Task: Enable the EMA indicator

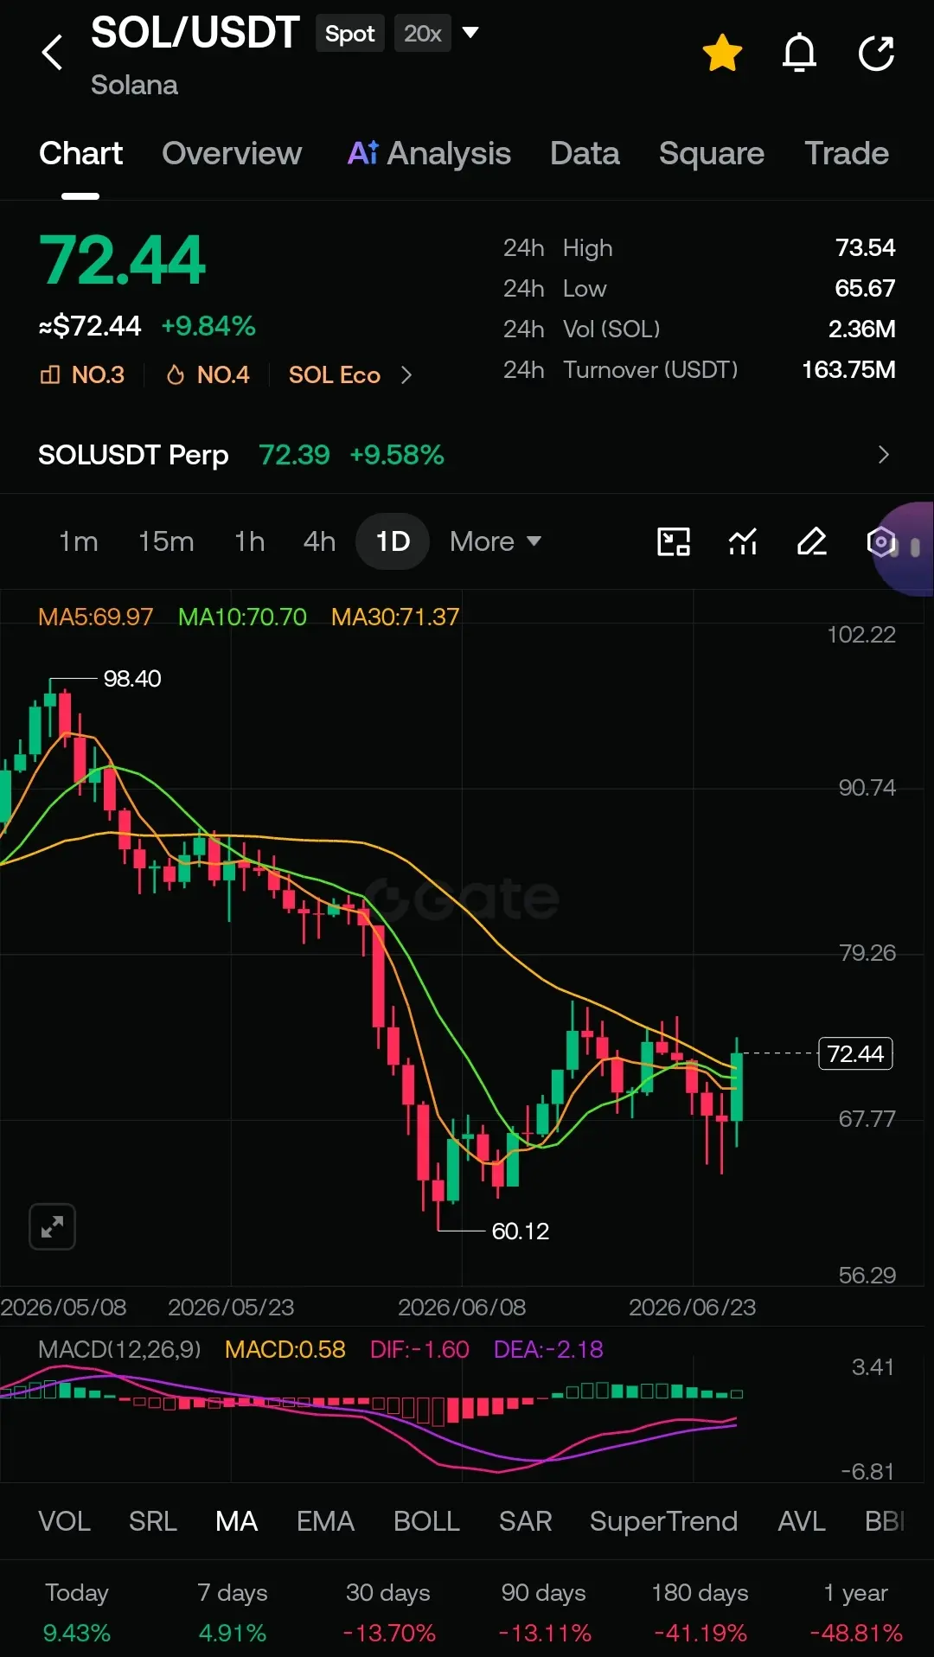Action: tap(325, 1521)
